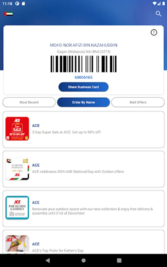The height and width of the screenshot is (267, 167).
Task: Open the search magnifier icon
Action: (158, 14)
